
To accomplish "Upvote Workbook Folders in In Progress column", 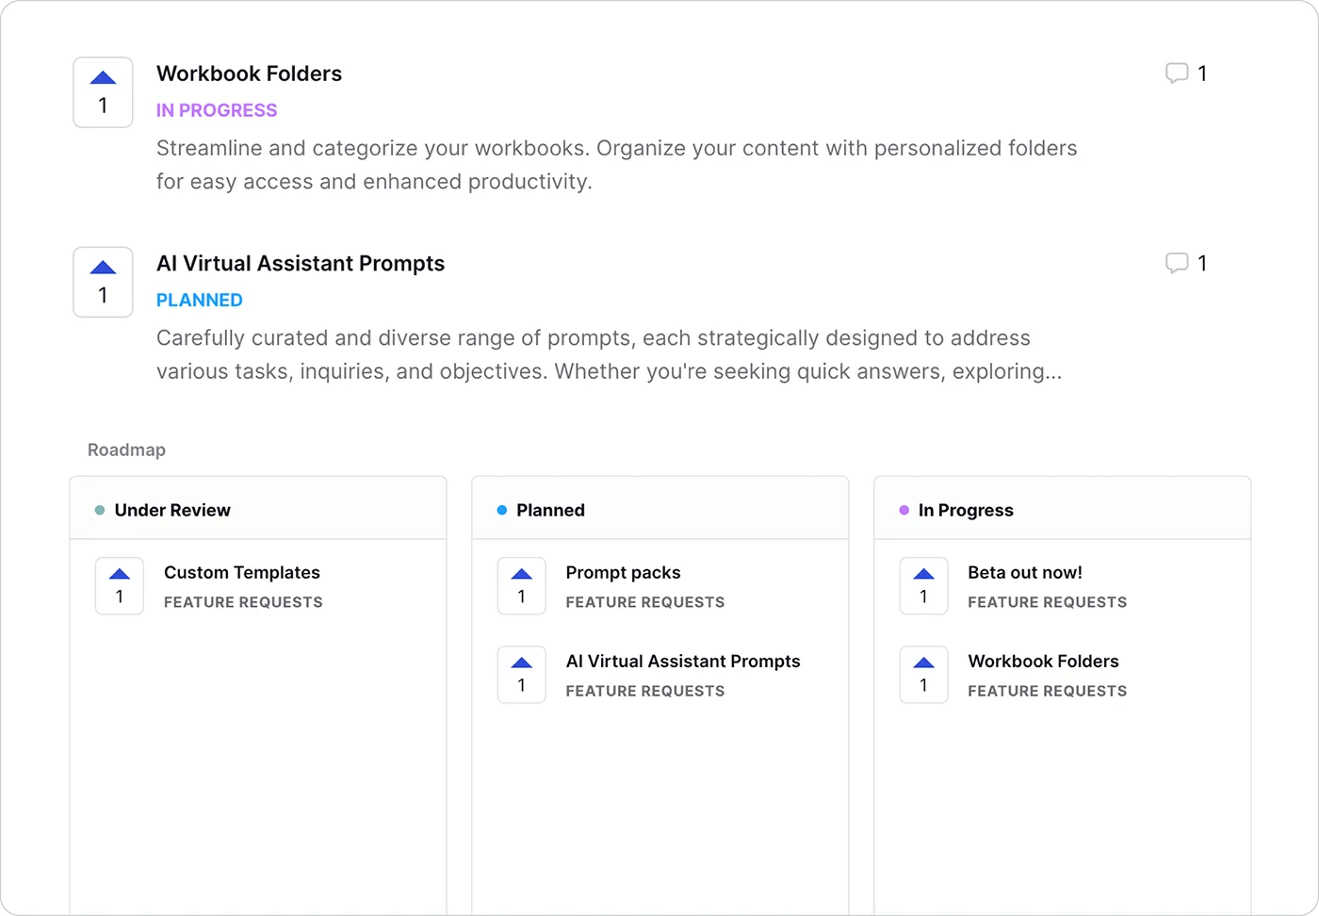I will point(924,675).
